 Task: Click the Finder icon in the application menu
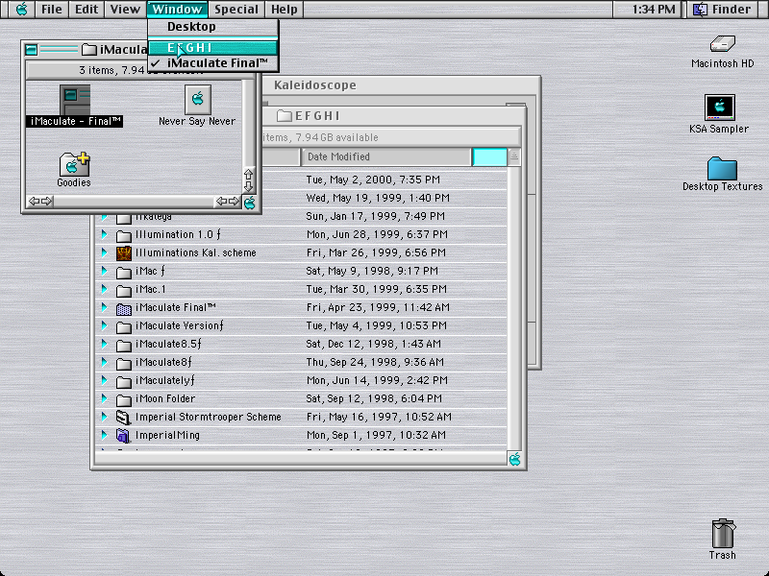[700, 9]
